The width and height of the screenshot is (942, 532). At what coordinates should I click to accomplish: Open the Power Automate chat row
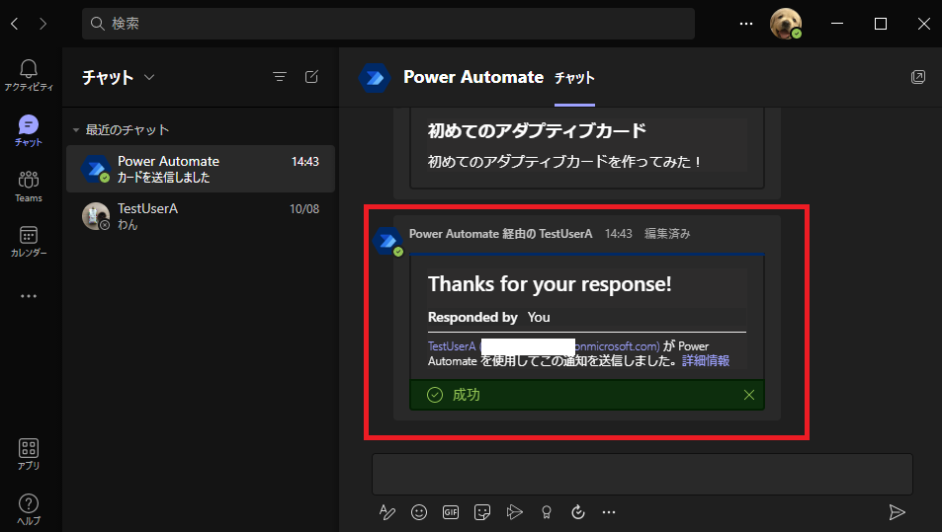201,169
